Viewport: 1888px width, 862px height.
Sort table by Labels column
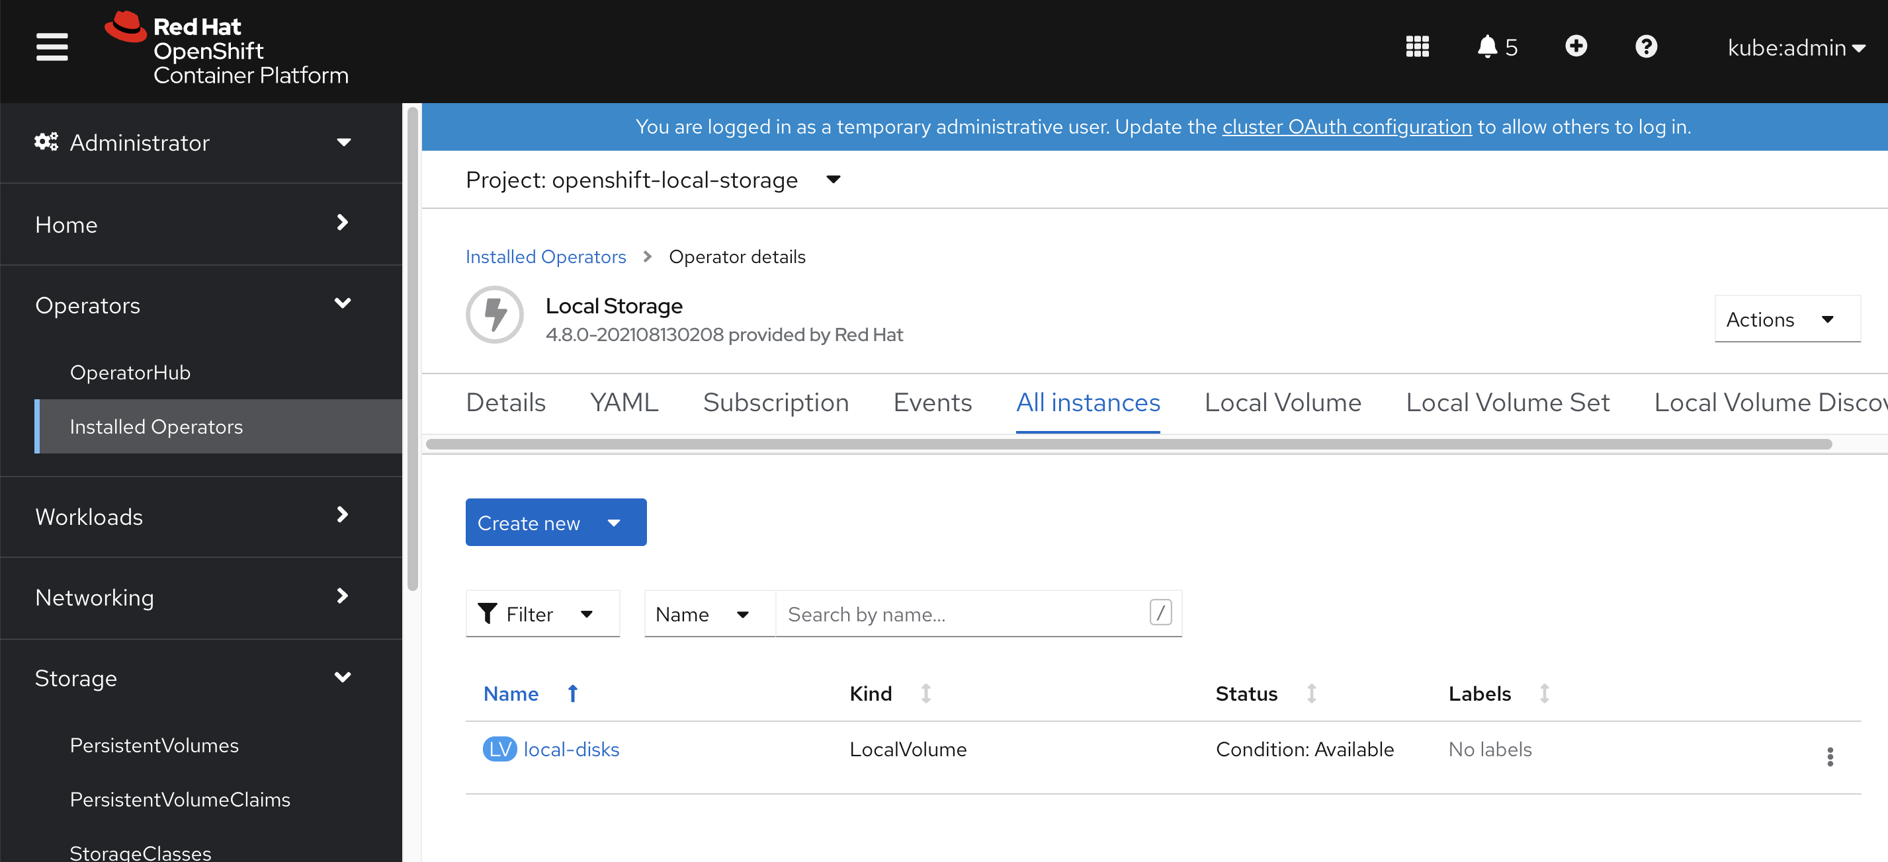click(1543, 693)
